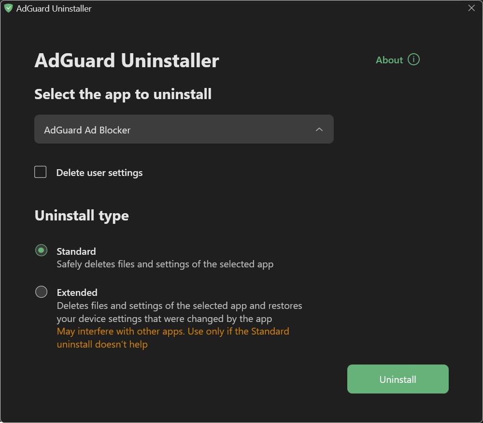Screen dimensions: 483x423
Task: Click the 'Delete user settings' label text
Action: pyautogui.click(x=99, y=173)
